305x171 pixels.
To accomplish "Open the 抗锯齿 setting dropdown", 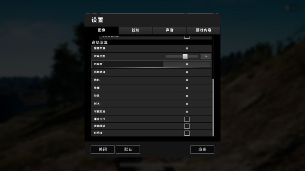I will 187,64.
